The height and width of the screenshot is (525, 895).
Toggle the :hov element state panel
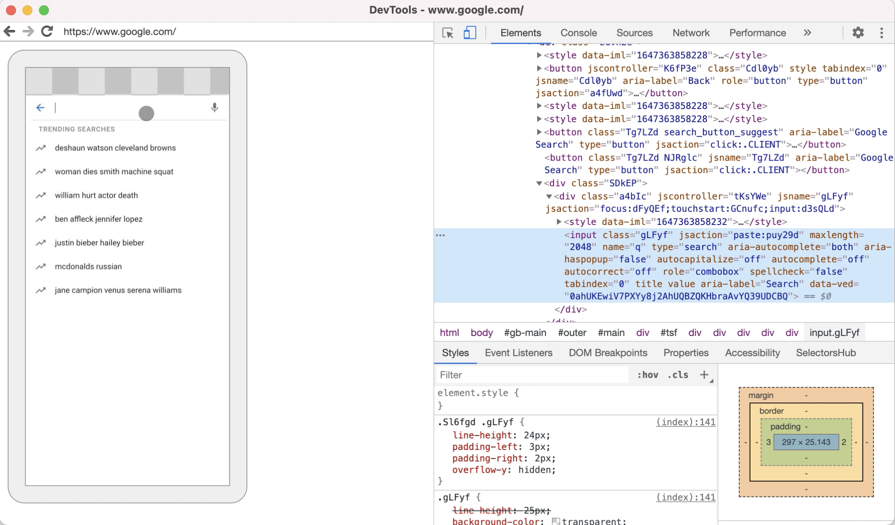[x=647, y=375]
